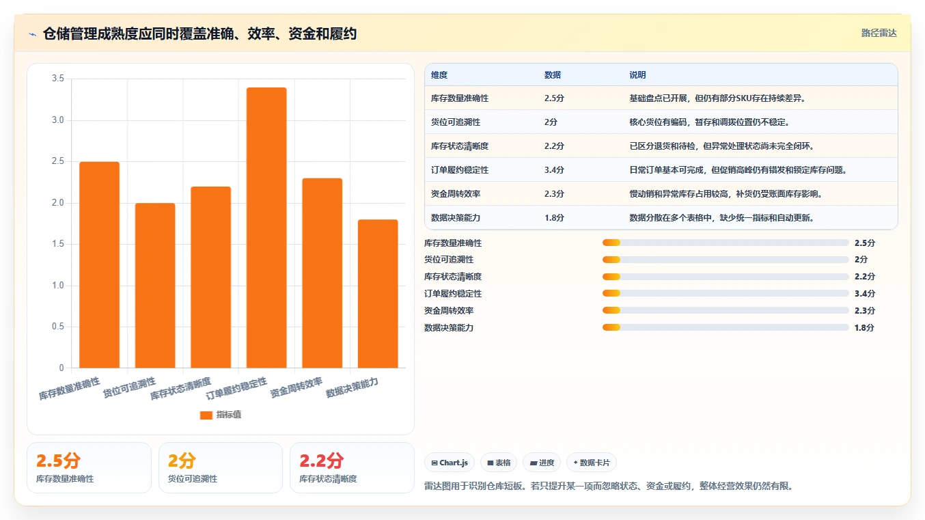925x520 pixels.
Task: Select the 进度 tag chip
Action: [542, 463]
